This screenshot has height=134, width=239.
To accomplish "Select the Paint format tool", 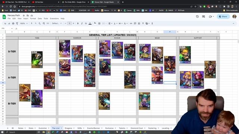I will (x=17, y=23).
